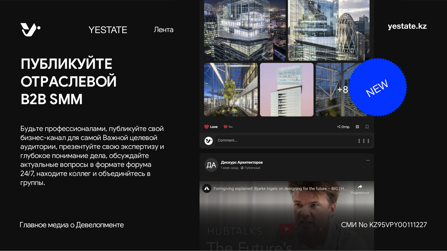Bookmark the photo post
447x251 pixels.
click(367, 127)
